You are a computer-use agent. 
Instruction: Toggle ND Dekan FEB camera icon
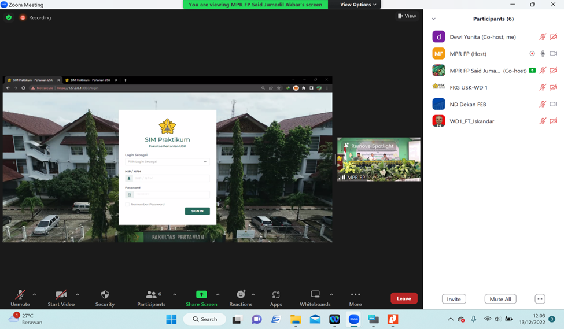(x=553, y=104)
